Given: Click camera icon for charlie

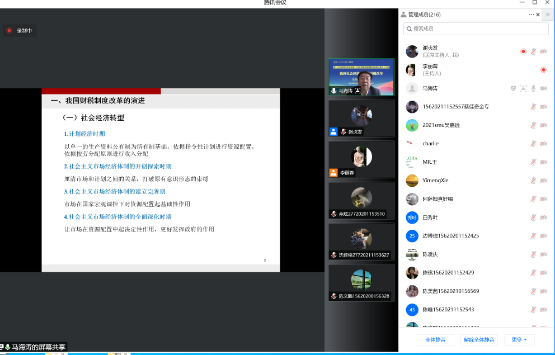Looking at the screenshot, I should pyautogui.click(x=543, y=144).
